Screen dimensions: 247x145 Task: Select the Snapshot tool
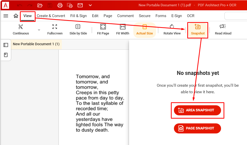click(198, 29)
